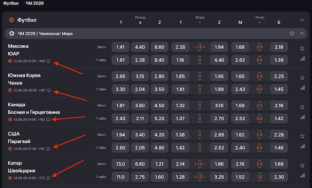
Task: Collapse ЧМ 2026 Чемпионат Мира league row
Action: tap(302, 33)
